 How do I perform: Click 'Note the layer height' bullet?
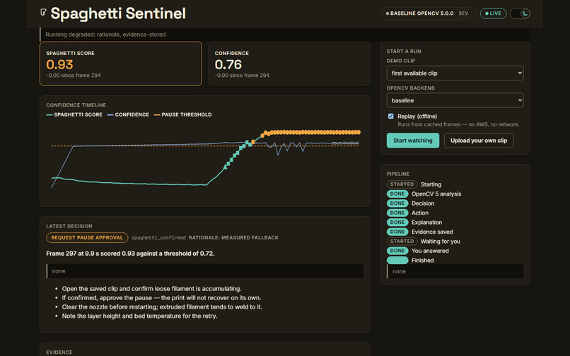[x=139, y=316]
